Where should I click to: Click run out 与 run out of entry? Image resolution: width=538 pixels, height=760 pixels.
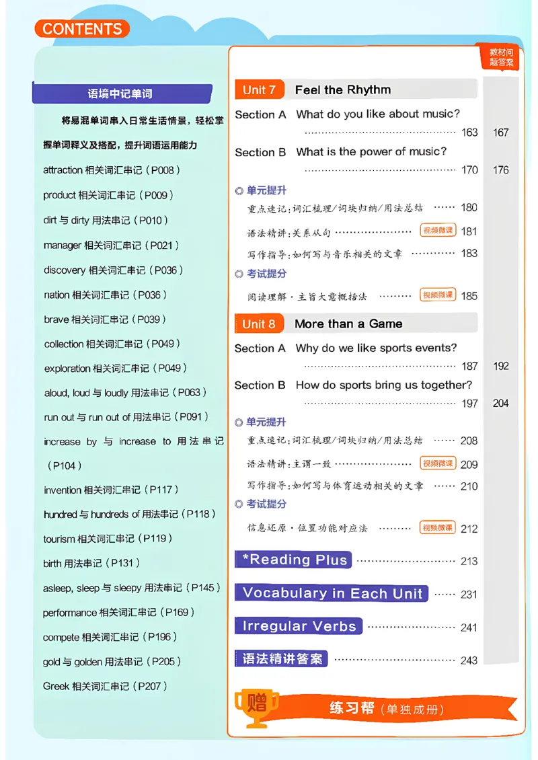pos(126,417)
